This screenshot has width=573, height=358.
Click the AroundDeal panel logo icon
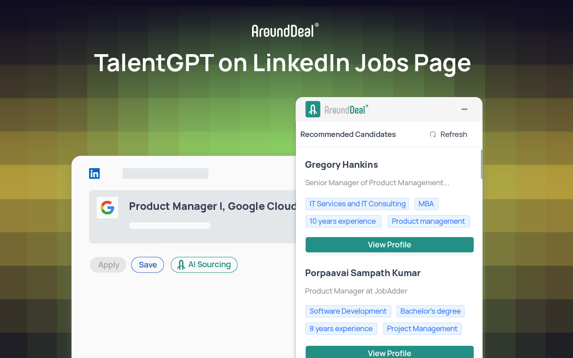tap(313, 109)
